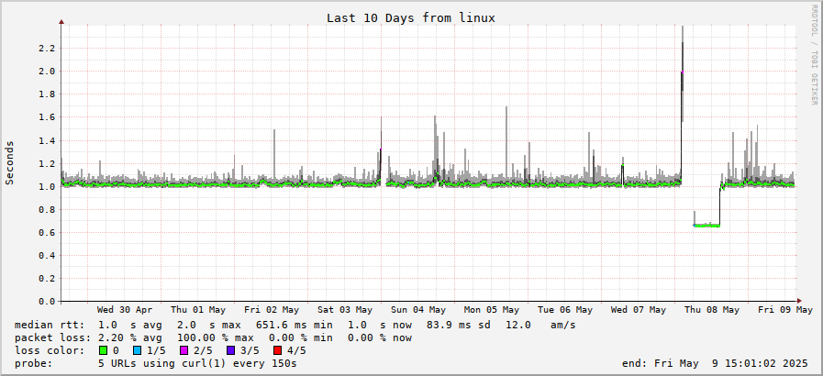Viewport: 823px width, 376px height.
Task: Click the magenta 2/5 loss color swatch
Action: coord(184,350)
